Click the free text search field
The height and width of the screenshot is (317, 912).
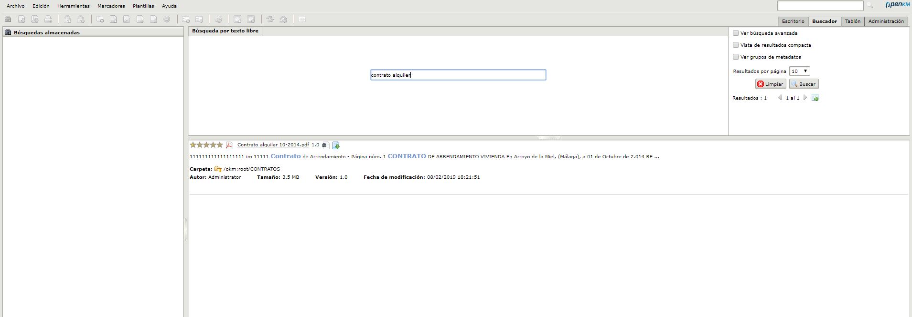tap(458, 75)
